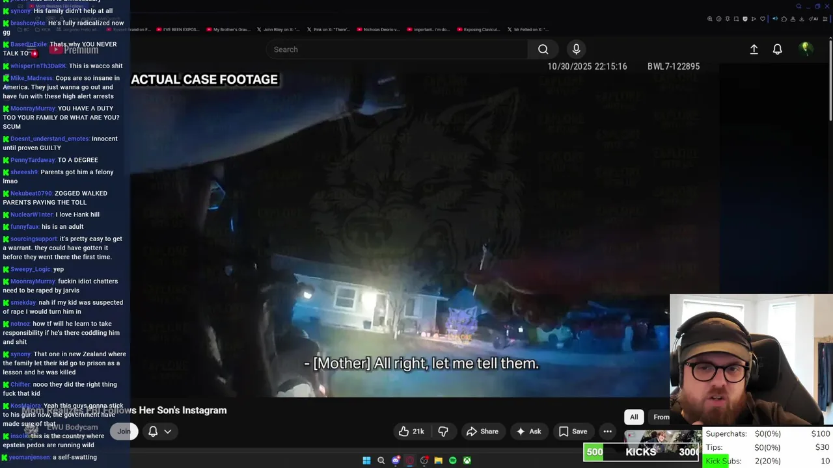The image size is (833, 468).
Task: Click the YouTube Premium logo
Action: point(74,50)
